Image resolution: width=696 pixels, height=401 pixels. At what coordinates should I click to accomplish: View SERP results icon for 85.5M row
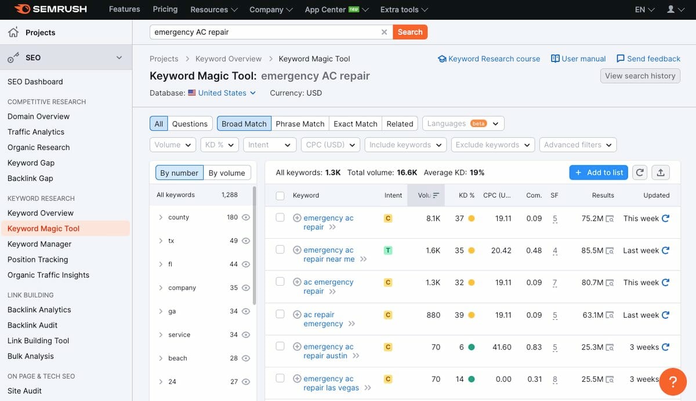610,251
